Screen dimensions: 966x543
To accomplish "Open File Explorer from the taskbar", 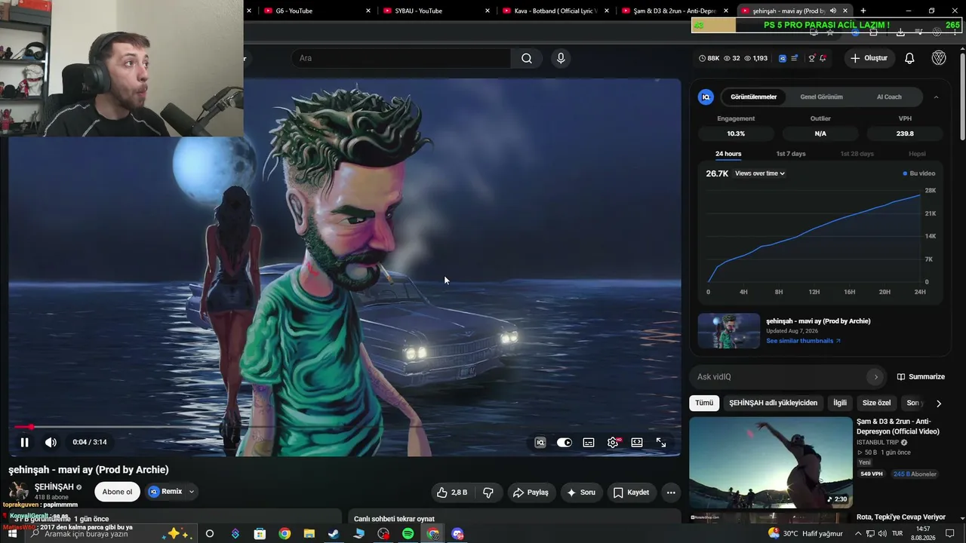I will point(309,534).
